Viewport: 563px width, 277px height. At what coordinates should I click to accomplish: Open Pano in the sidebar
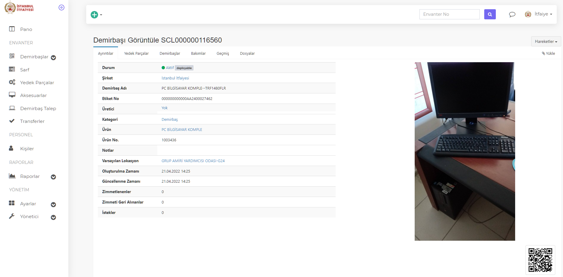click(26, 29)
